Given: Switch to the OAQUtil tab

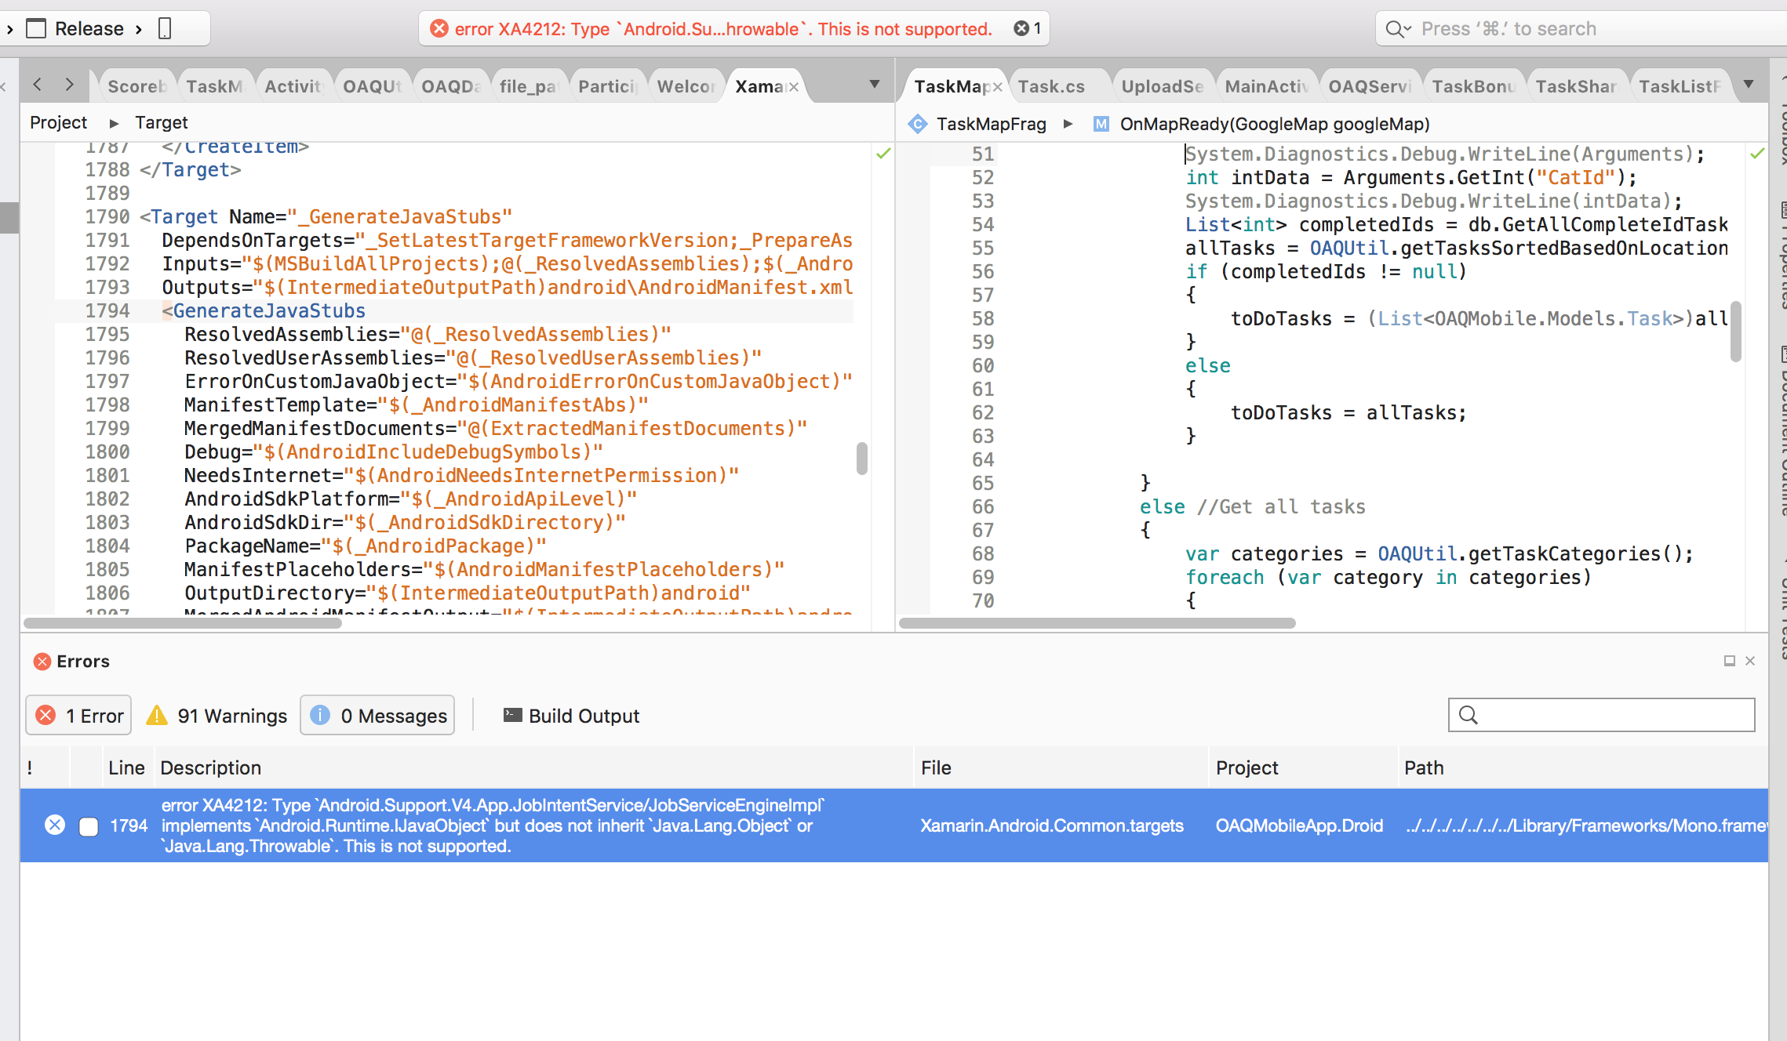Looking at the screenshot, I should coord(372,86).
